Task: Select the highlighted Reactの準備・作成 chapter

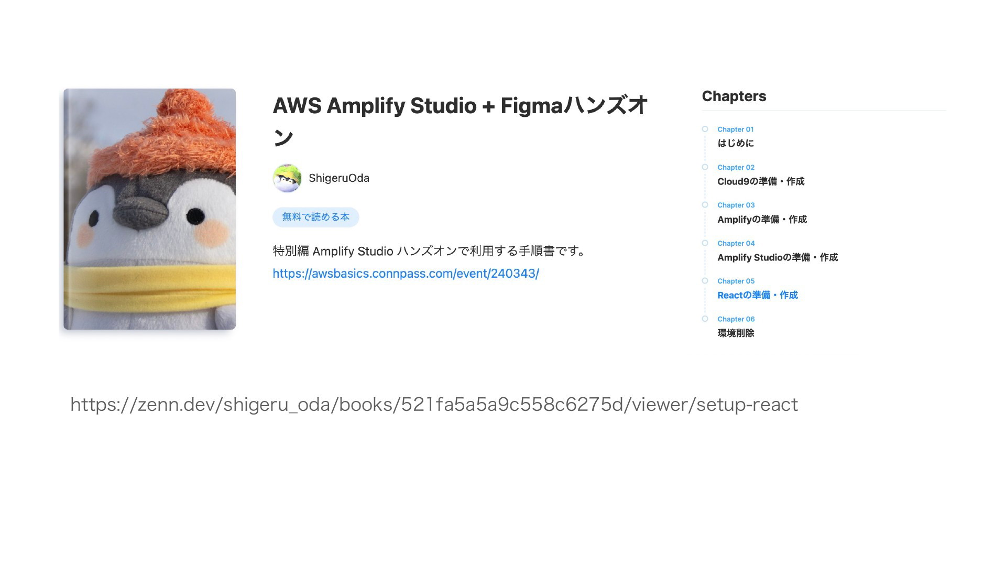Action: point(758,295)
